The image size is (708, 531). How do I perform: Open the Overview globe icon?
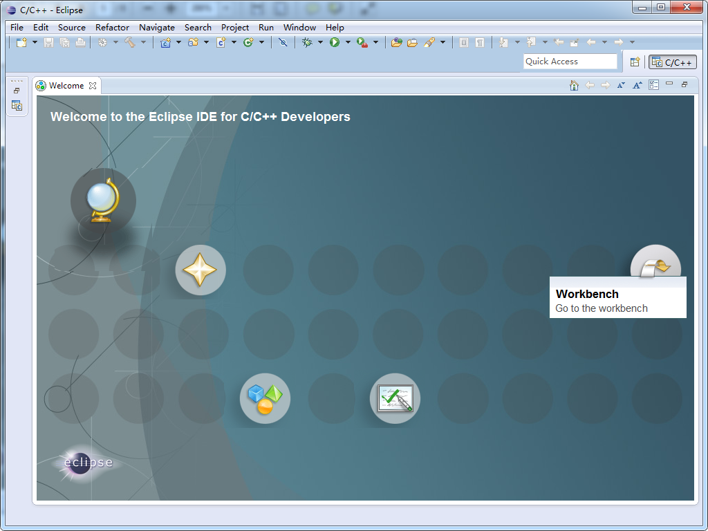104,201
